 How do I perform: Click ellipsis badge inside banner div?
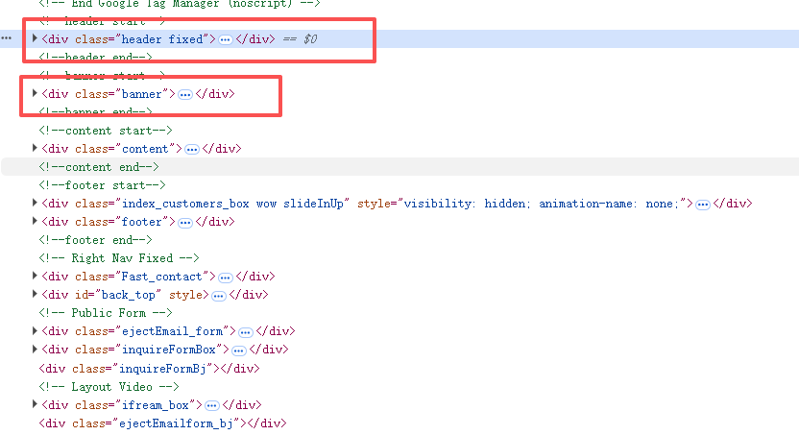point(184,94)
